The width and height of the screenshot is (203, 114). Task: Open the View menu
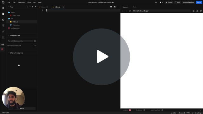29,2
